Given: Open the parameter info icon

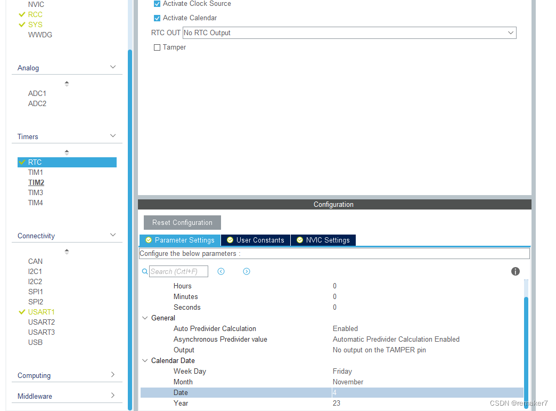Looking at the screenshot, I should (515, 271).
